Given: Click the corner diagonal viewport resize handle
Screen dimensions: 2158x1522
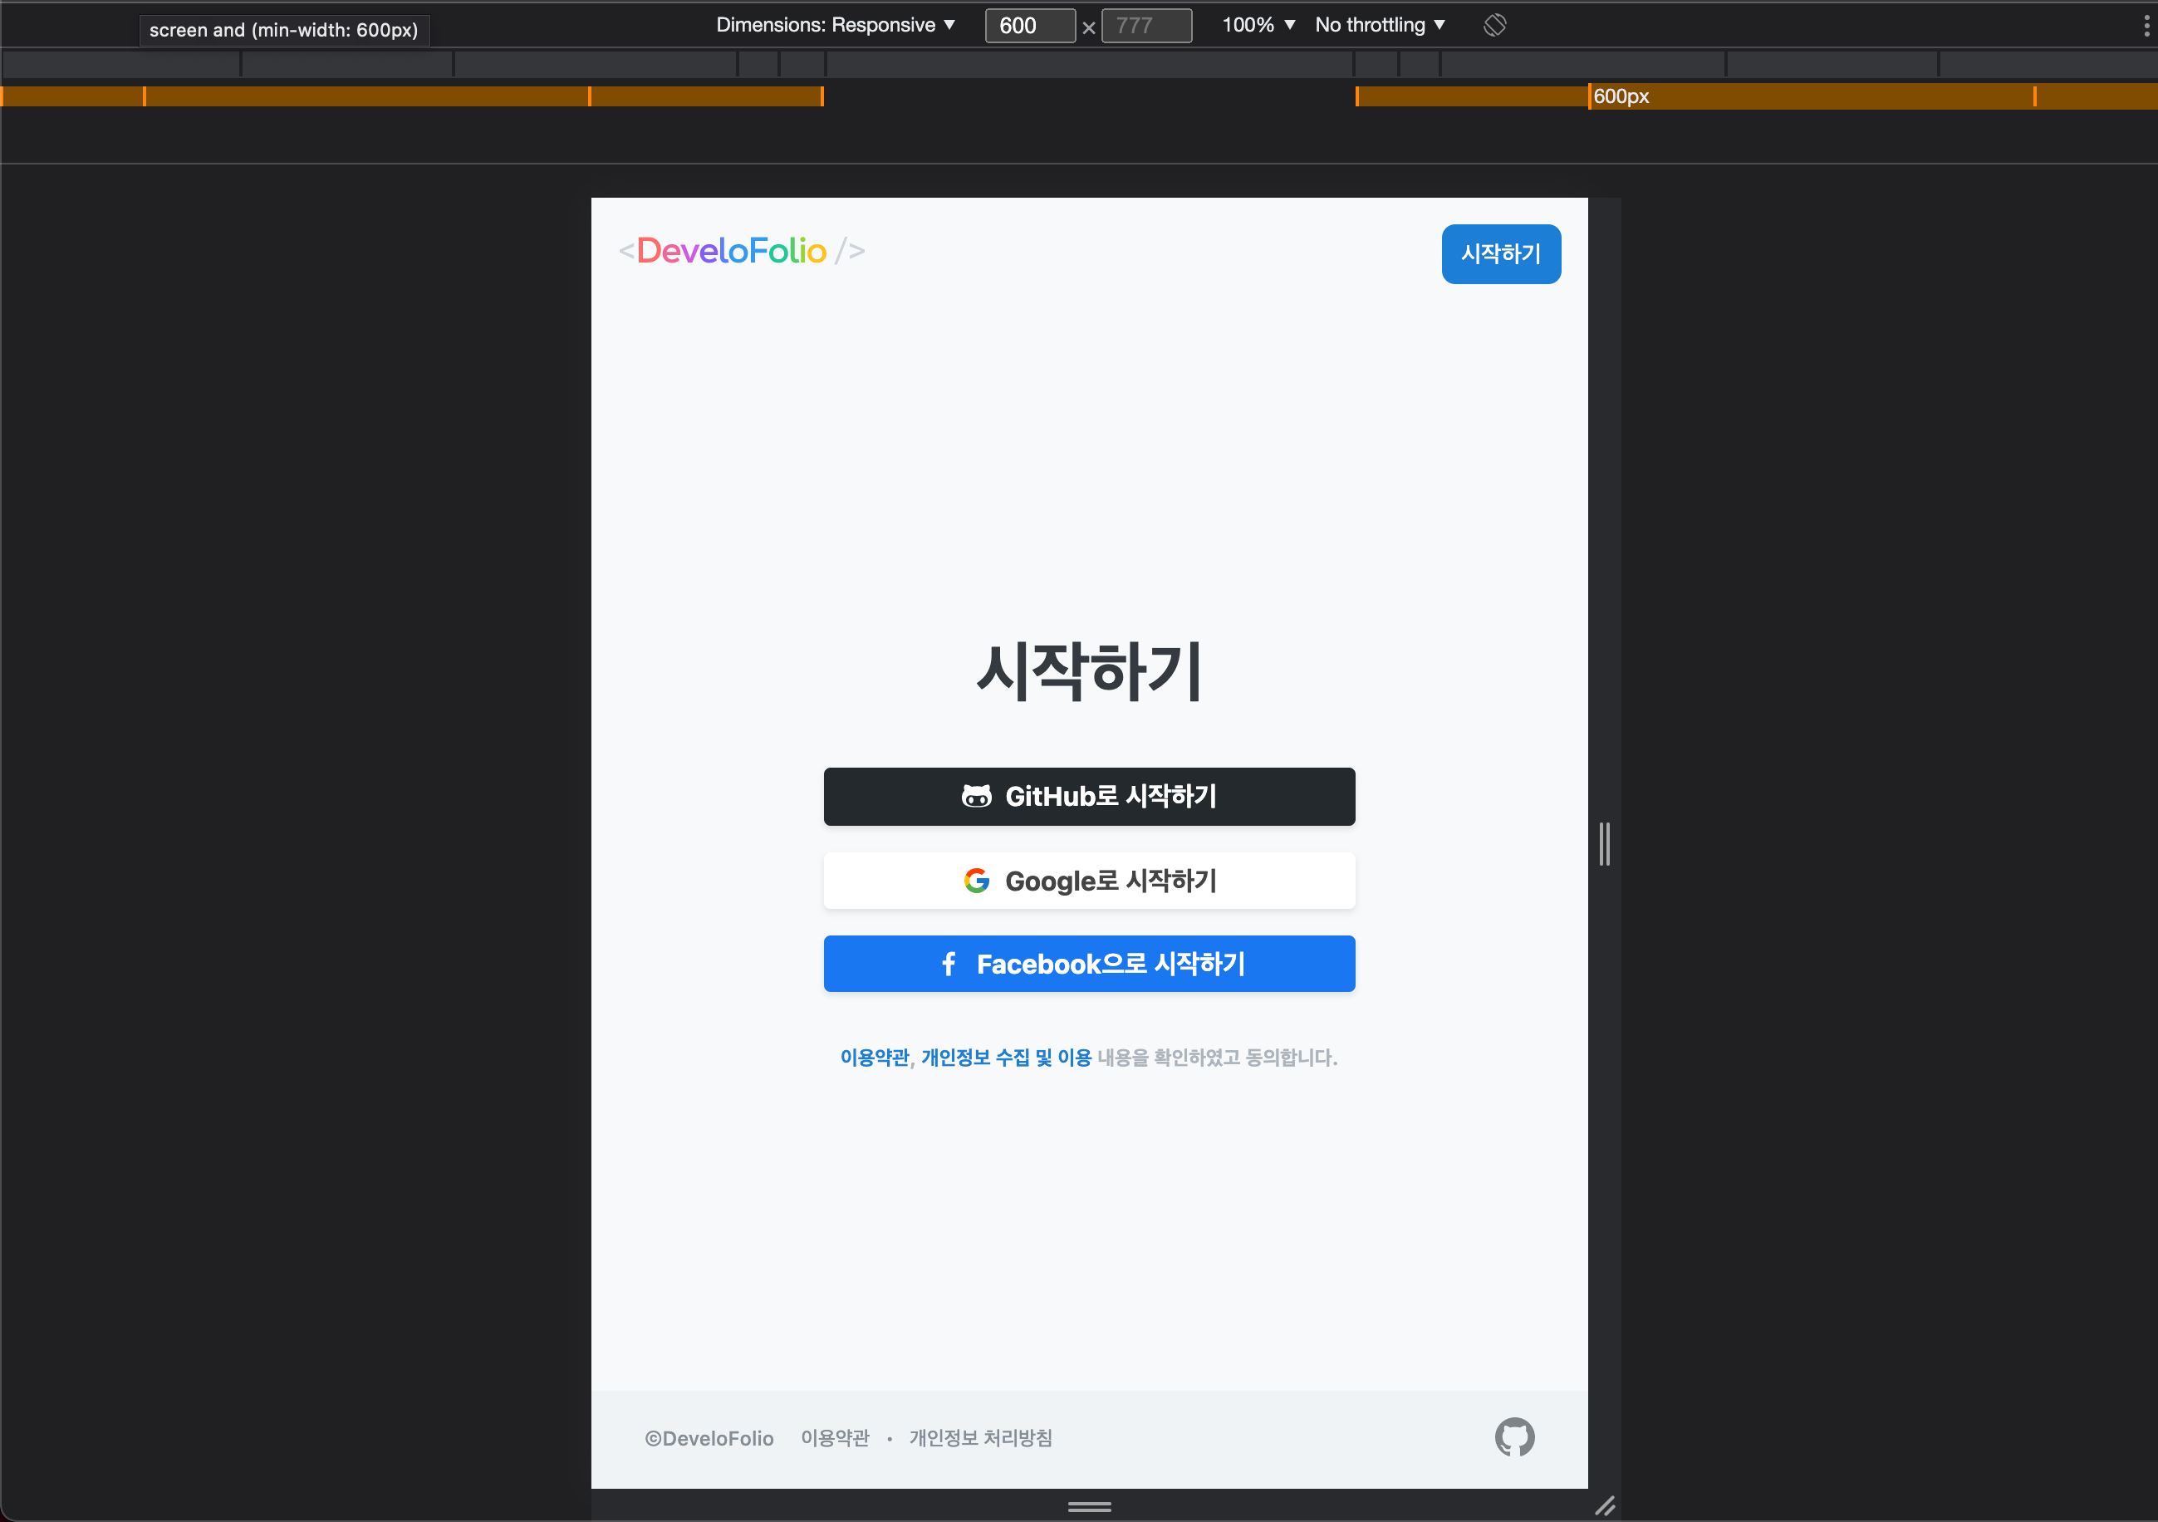Looking at the screenshot, I should (1606, 1506).
